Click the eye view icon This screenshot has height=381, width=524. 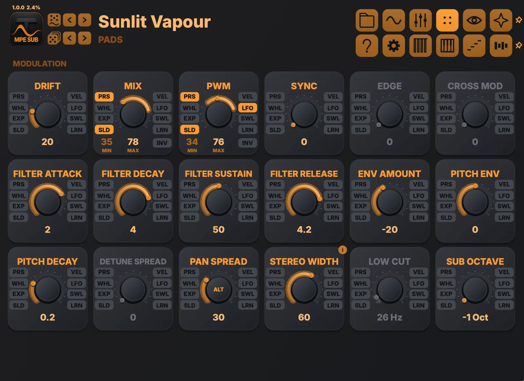pyautogui.click(x=474, y=20)
